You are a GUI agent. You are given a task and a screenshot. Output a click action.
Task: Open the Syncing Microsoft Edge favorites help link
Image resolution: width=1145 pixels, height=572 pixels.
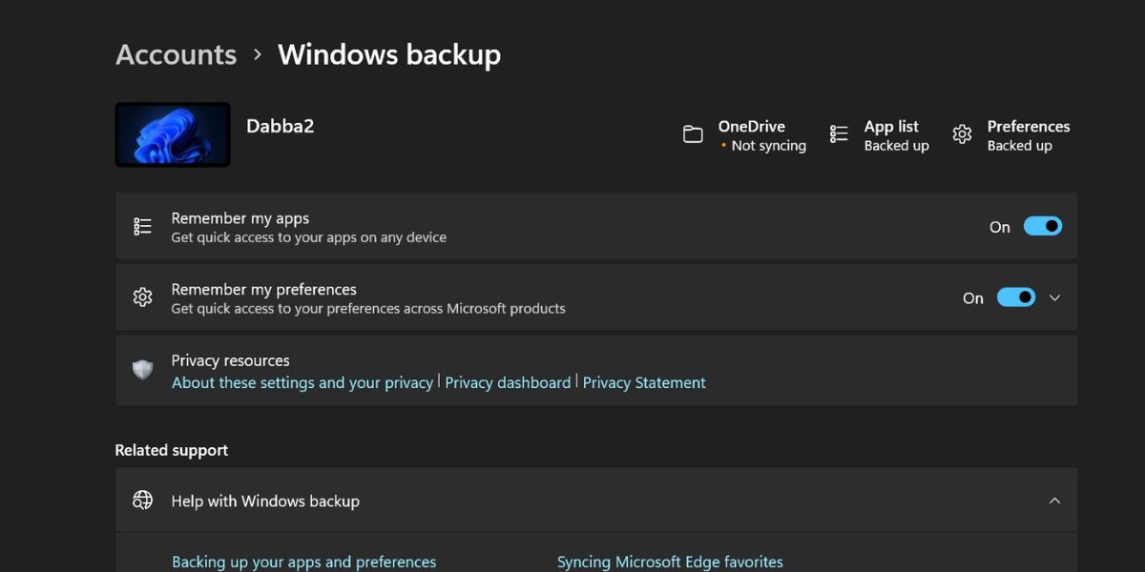point(670,562)
